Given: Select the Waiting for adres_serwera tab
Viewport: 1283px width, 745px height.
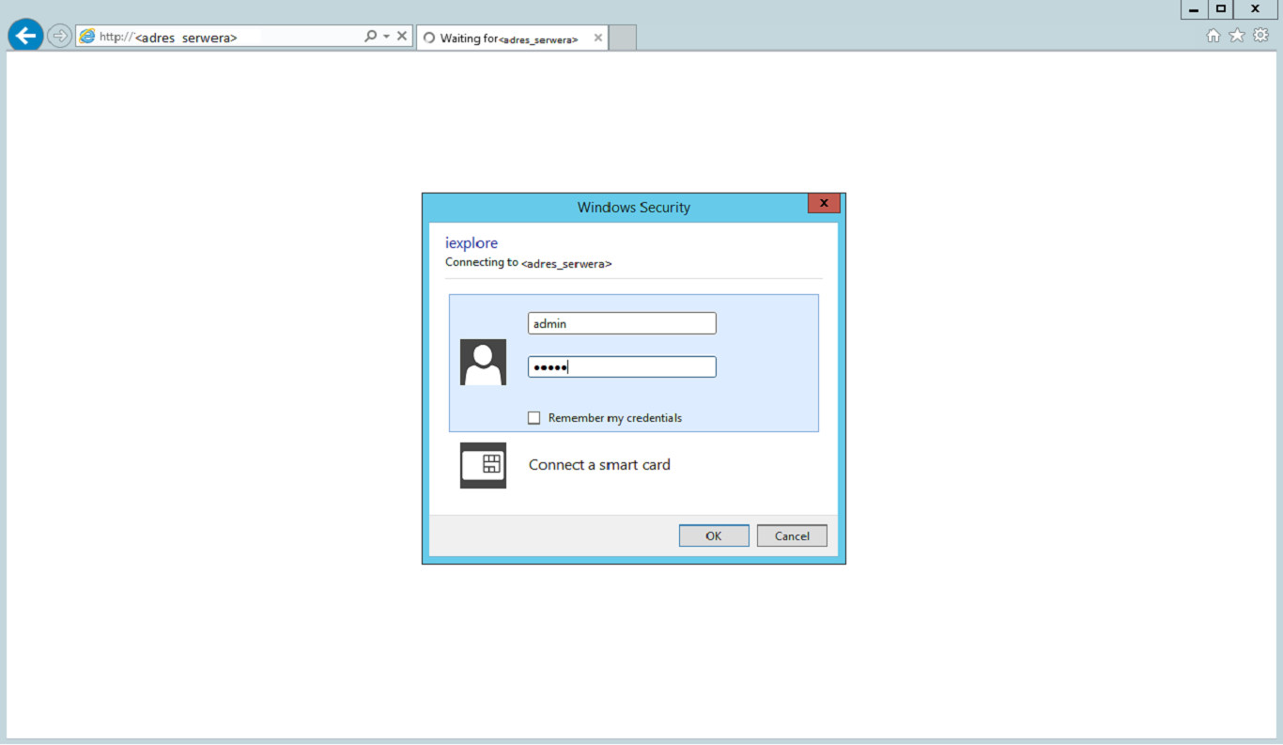Looking at the screenshot, I should [x=502, y=38].
